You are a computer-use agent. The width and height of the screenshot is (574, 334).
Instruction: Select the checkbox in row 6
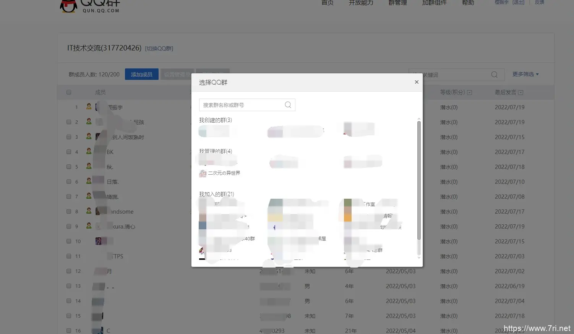tap(69, 182)
